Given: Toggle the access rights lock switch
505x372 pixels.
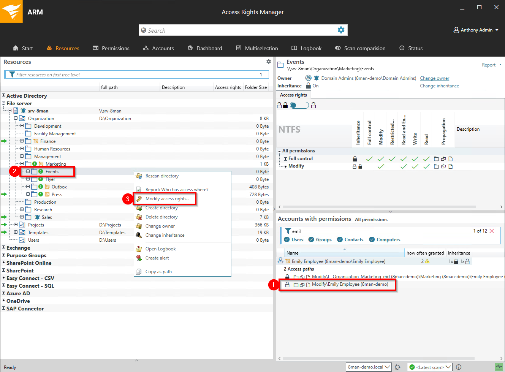Looking at the screenshot, I should 299,105.
